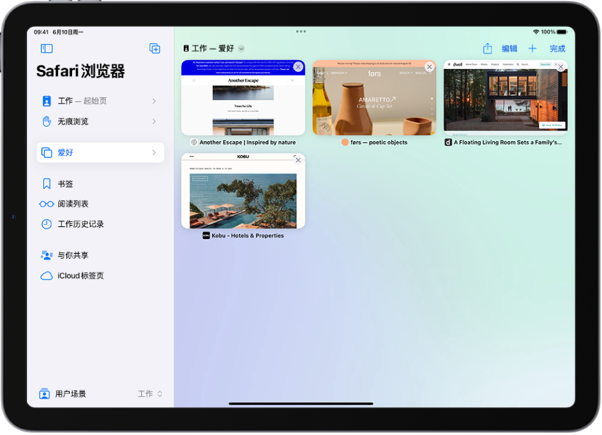602x435 pixels.
Task: Click the 工作历史记录 clock icon
Action: 46,224
